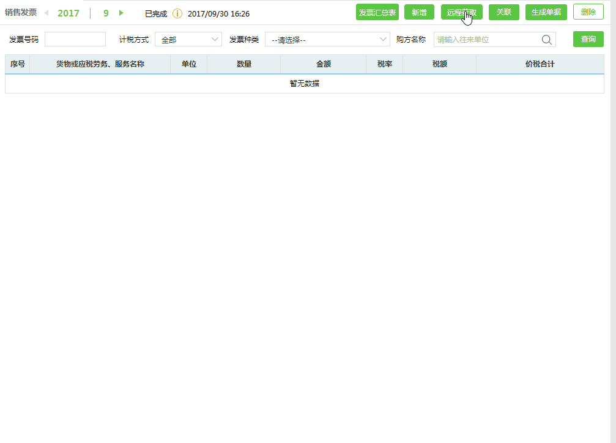Image resolution: width=616 pixels, height=443 pixels.
Task: Click the info icon beside 已完成 status
Action: (177, 13)
